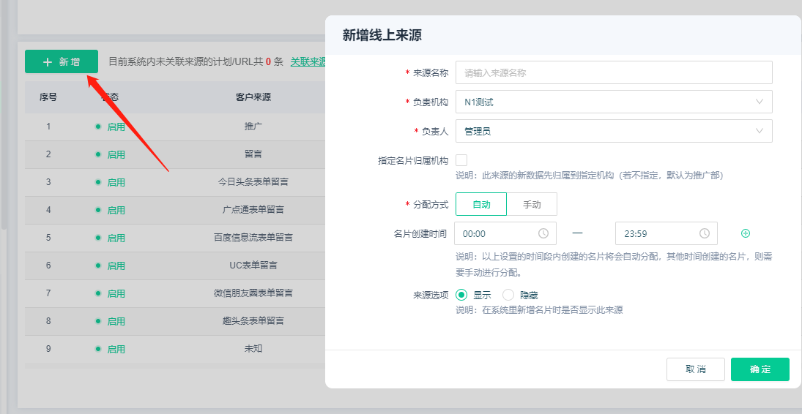
Task: Expand the 负责机构 dropdown showing N1测试
Action: 613,102
